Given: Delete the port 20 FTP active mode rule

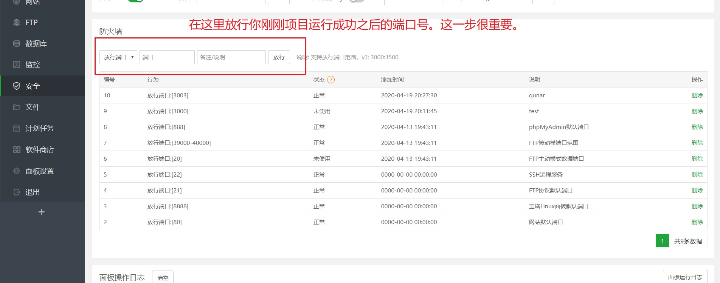Looking at the screenshot, I should [x=697, y=159].
